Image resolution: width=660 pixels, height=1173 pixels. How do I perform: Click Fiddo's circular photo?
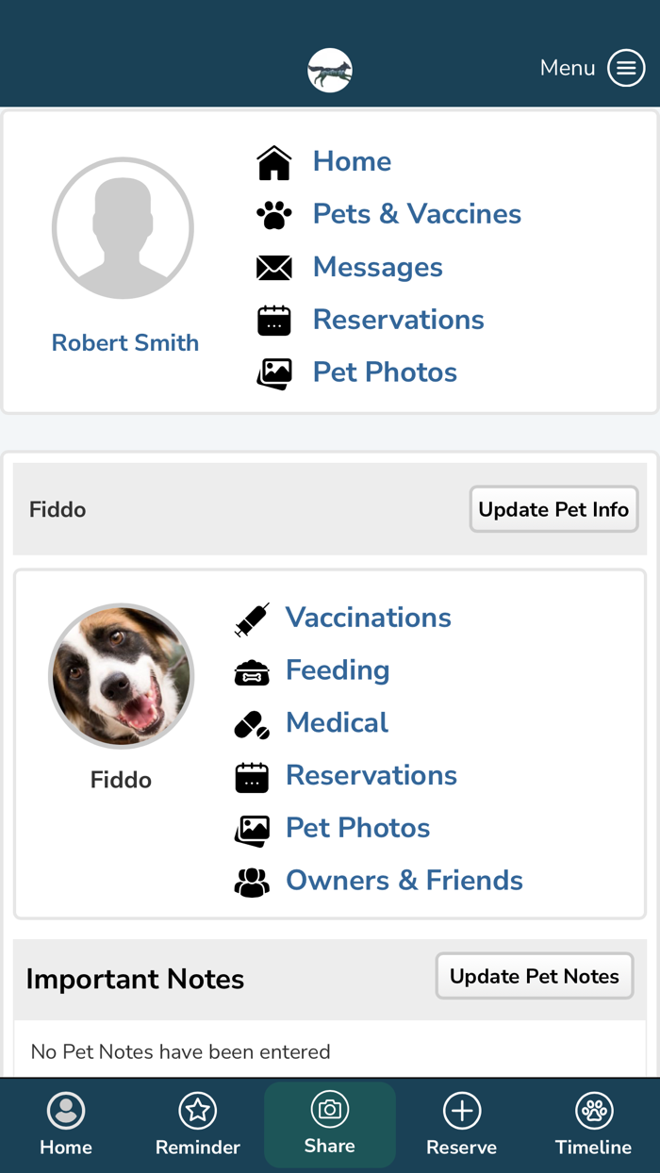click(122, 676)
